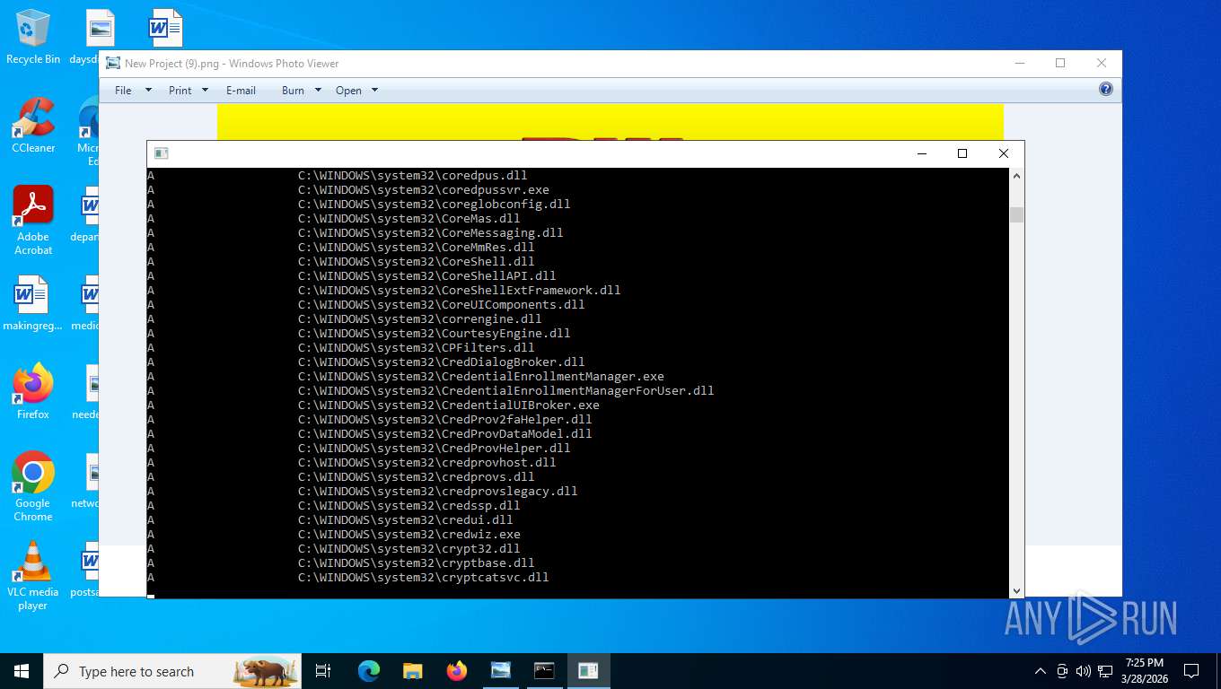Launch Google Chrome from the desktop
Image resolution: width=1221 pixels, height=689 pixels.
point(33,487)
